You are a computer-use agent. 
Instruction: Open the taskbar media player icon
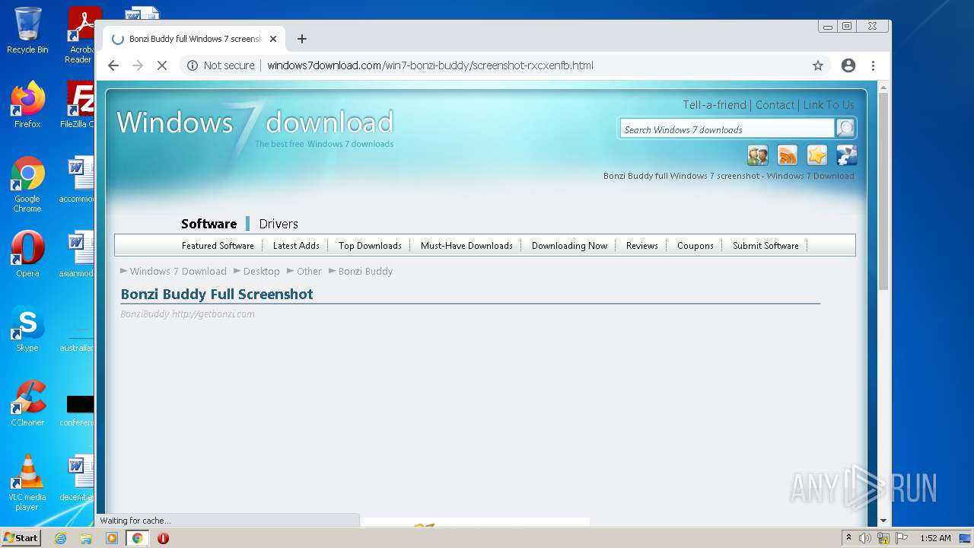coord(112,538)
